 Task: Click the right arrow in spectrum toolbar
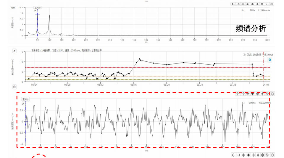(x=238, y=4)
